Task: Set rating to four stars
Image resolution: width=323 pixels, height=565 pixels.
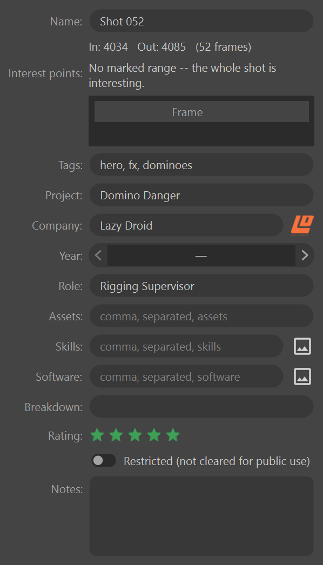Action: click(154, 435)
